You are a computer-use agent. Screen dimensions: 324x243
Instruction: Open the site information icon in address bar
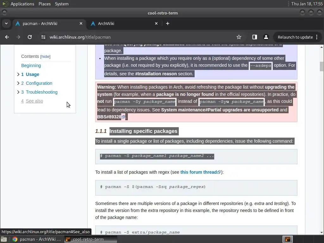click(x=43, y=37)
